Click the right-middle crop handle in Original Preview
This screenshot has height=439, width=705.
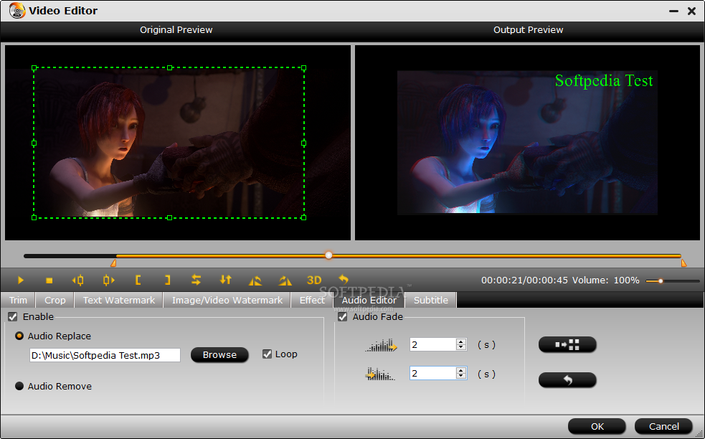pyautogui.click(x=304, y=143)
